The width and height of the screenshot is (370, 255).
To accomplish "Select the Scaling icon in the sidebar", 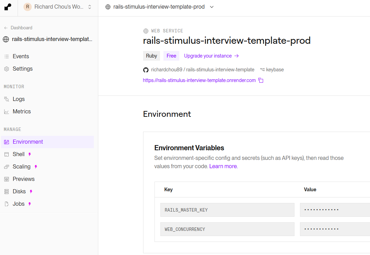I will click(6, 166).
